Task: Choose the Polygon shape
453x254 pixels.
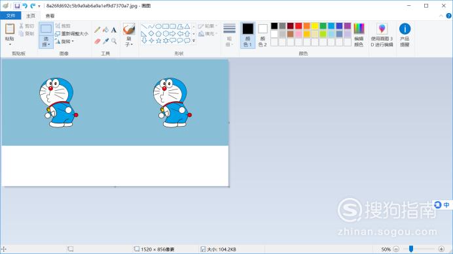Action: [180, 27]
